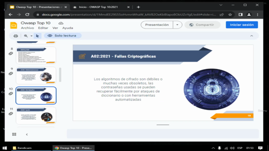The width and height of the screenshot is (269, 151).
Task: Select slide 8 thumbnail
Action: click(36, 55)
